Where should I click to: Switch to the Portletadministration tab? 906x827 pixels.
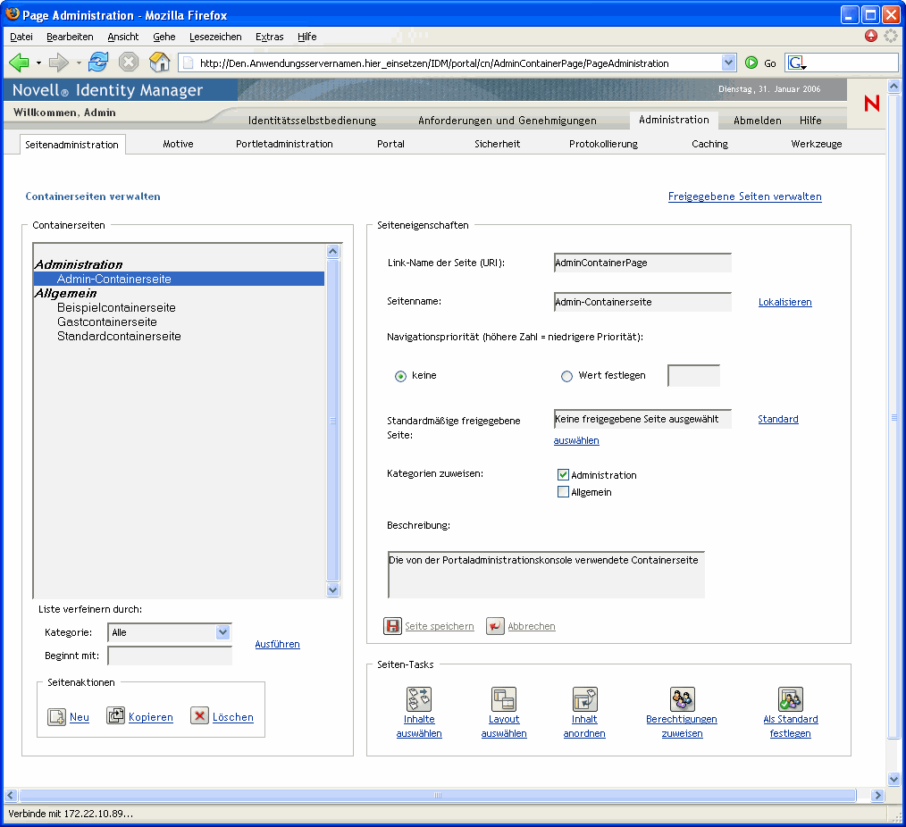click(284, 144)
